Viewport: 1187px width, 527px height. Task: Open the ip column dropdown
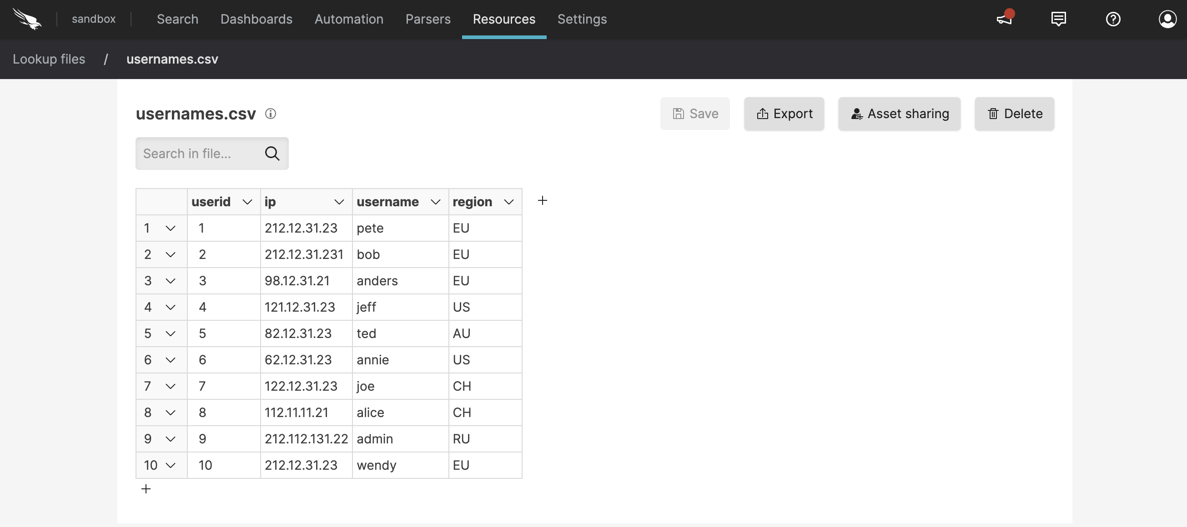click(339, 202)
